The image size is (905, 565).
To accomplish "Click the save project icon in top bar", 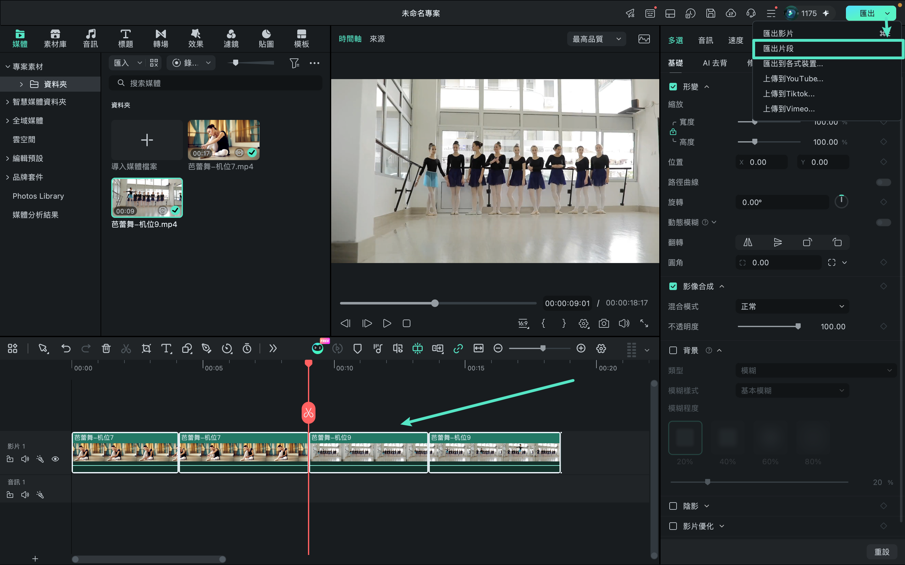I will pos(710,13).
